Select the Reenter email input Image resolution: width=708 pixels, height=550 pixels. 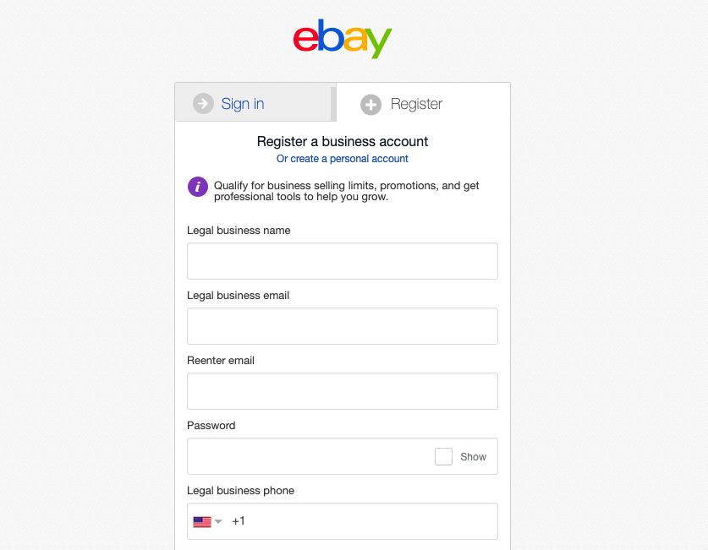click(x=342, y=391)
